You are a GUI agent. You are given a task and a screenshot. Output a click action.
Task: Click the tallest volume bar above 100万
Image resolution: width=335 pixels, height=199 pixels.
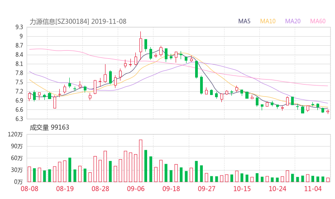click(x=141, y=161)
